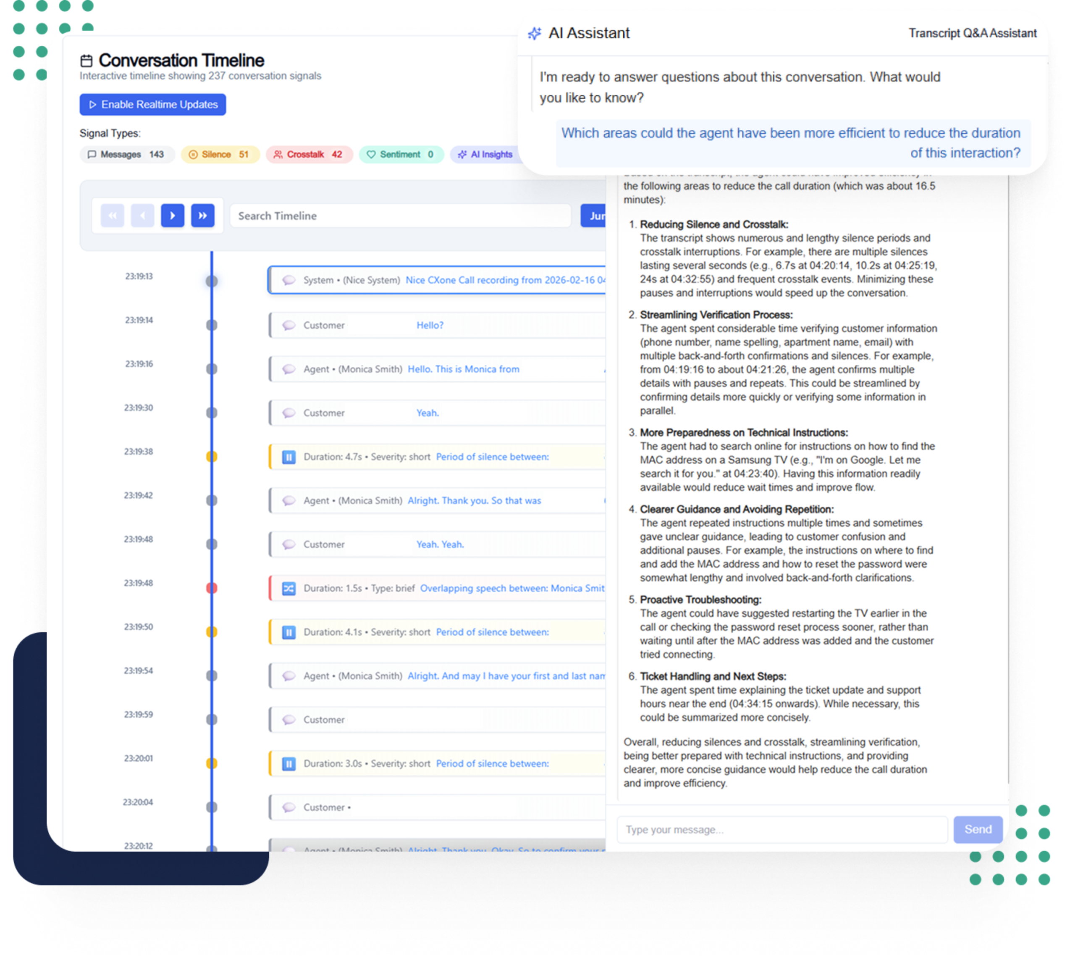The width and height of the screenshot is (1075, 976).
Task: Expand the System Nice CXone recording entry
Action: (437, 280)
